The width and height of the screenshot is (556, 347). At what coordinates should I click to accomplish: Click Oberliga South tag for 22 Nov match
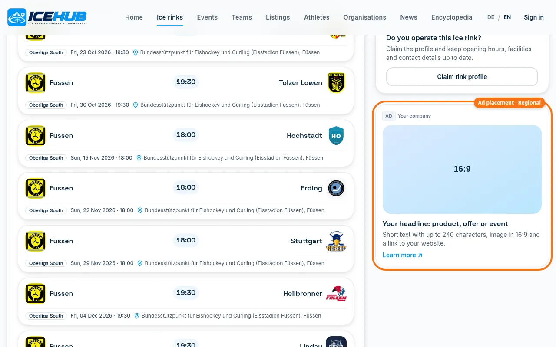46,210
